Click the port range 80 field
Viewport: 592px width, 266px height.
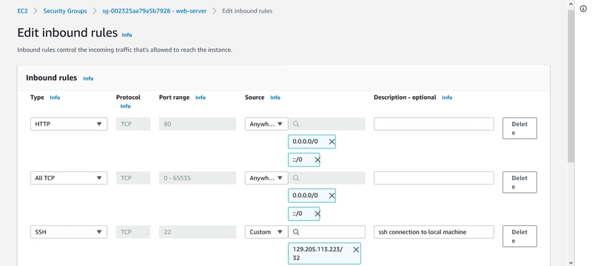(x=198, y=124)
